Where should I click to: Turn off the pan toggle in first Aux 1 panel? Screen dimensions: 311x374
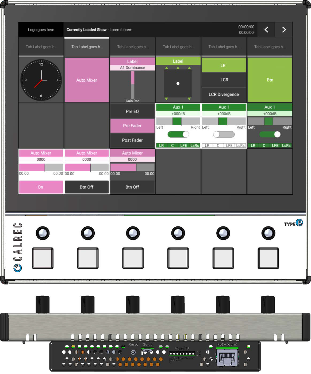click(x=178, y=134)
